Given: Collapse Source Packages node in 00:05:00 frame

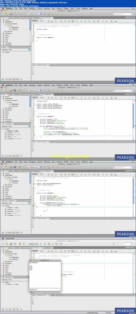Looking at the screenshot, I should click(4, 177).
